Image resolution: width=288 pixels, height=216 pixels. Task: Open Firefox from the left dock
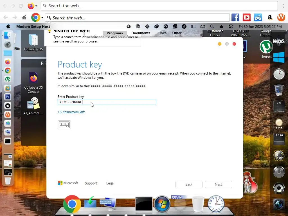click(8, 62)
